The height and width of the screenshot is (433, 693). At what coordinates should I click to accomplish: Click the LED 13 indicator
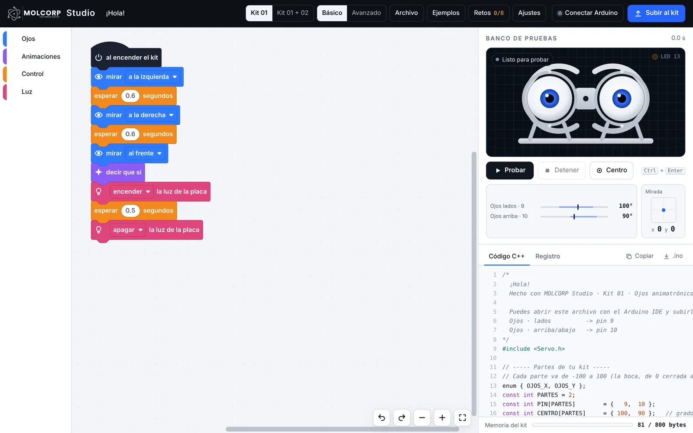tap(666, 56)
